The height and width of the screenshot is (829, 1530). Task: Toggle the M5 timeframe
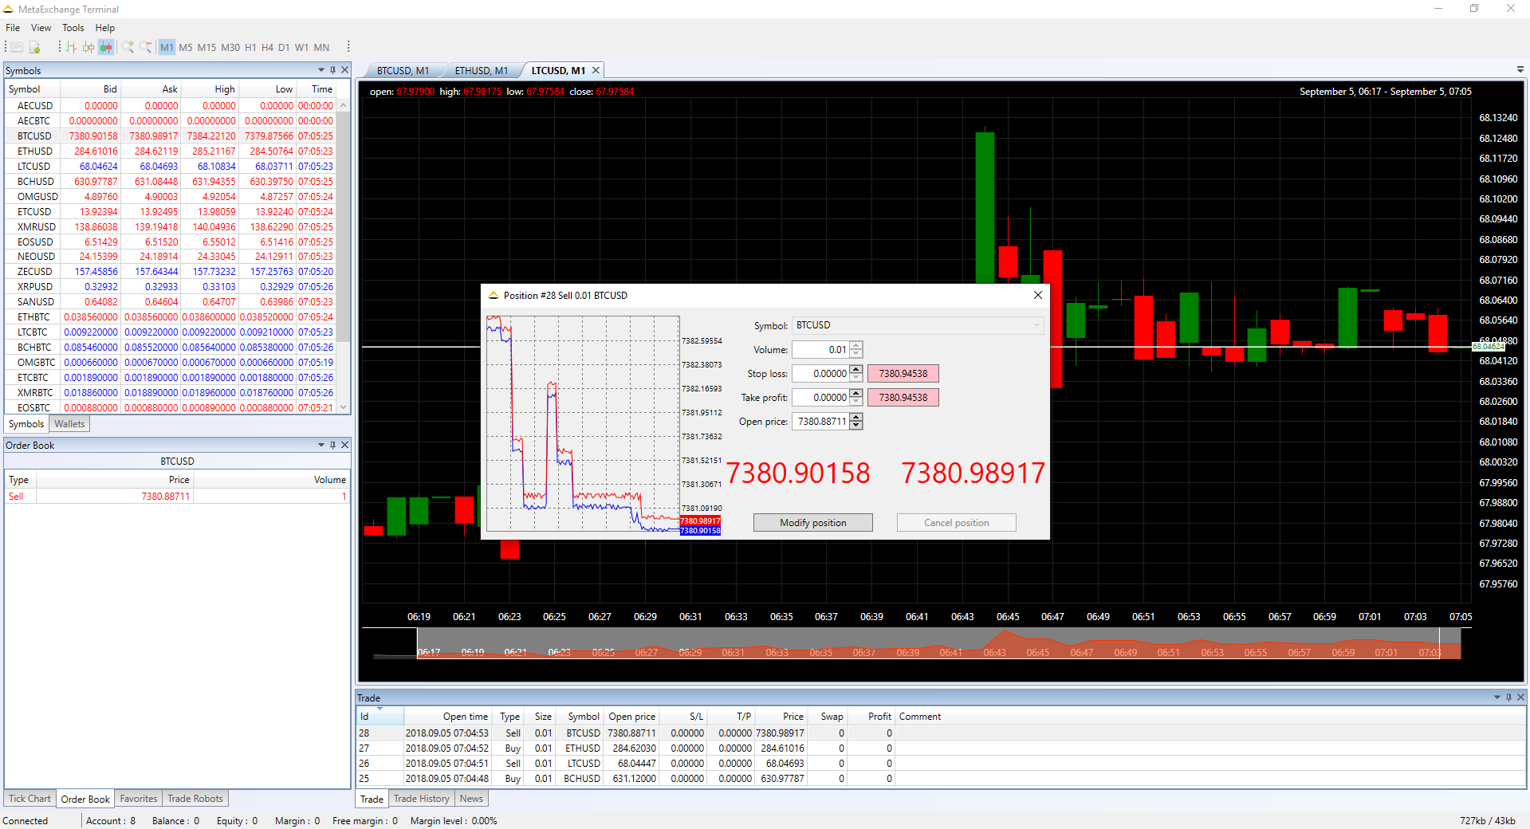(x=186, y=48)
